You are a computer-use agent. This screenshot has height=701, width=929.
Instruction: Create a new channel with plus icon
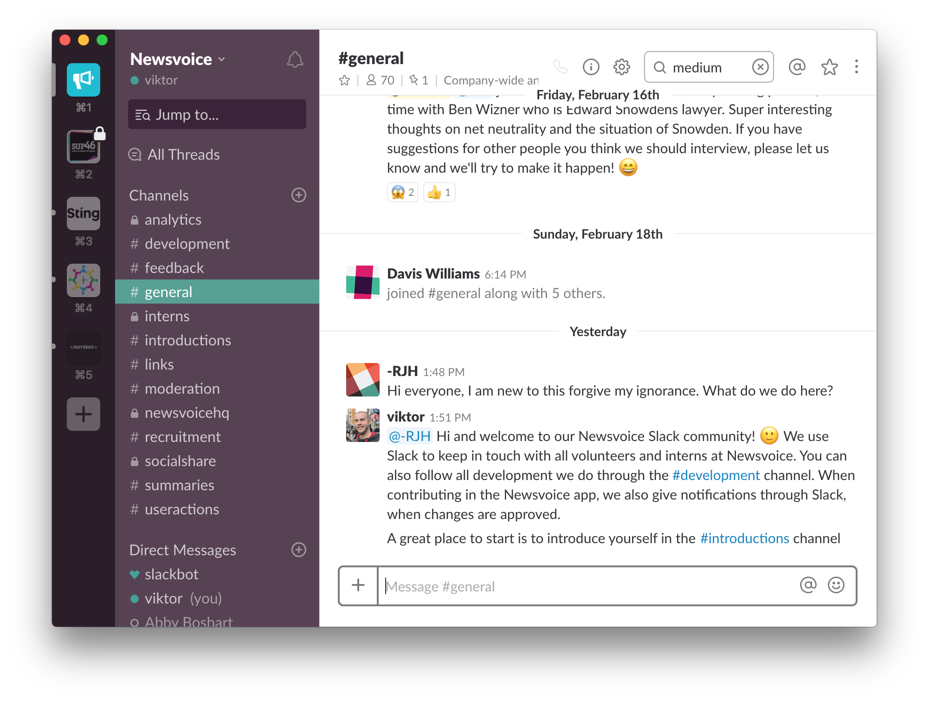click(299, 195)
